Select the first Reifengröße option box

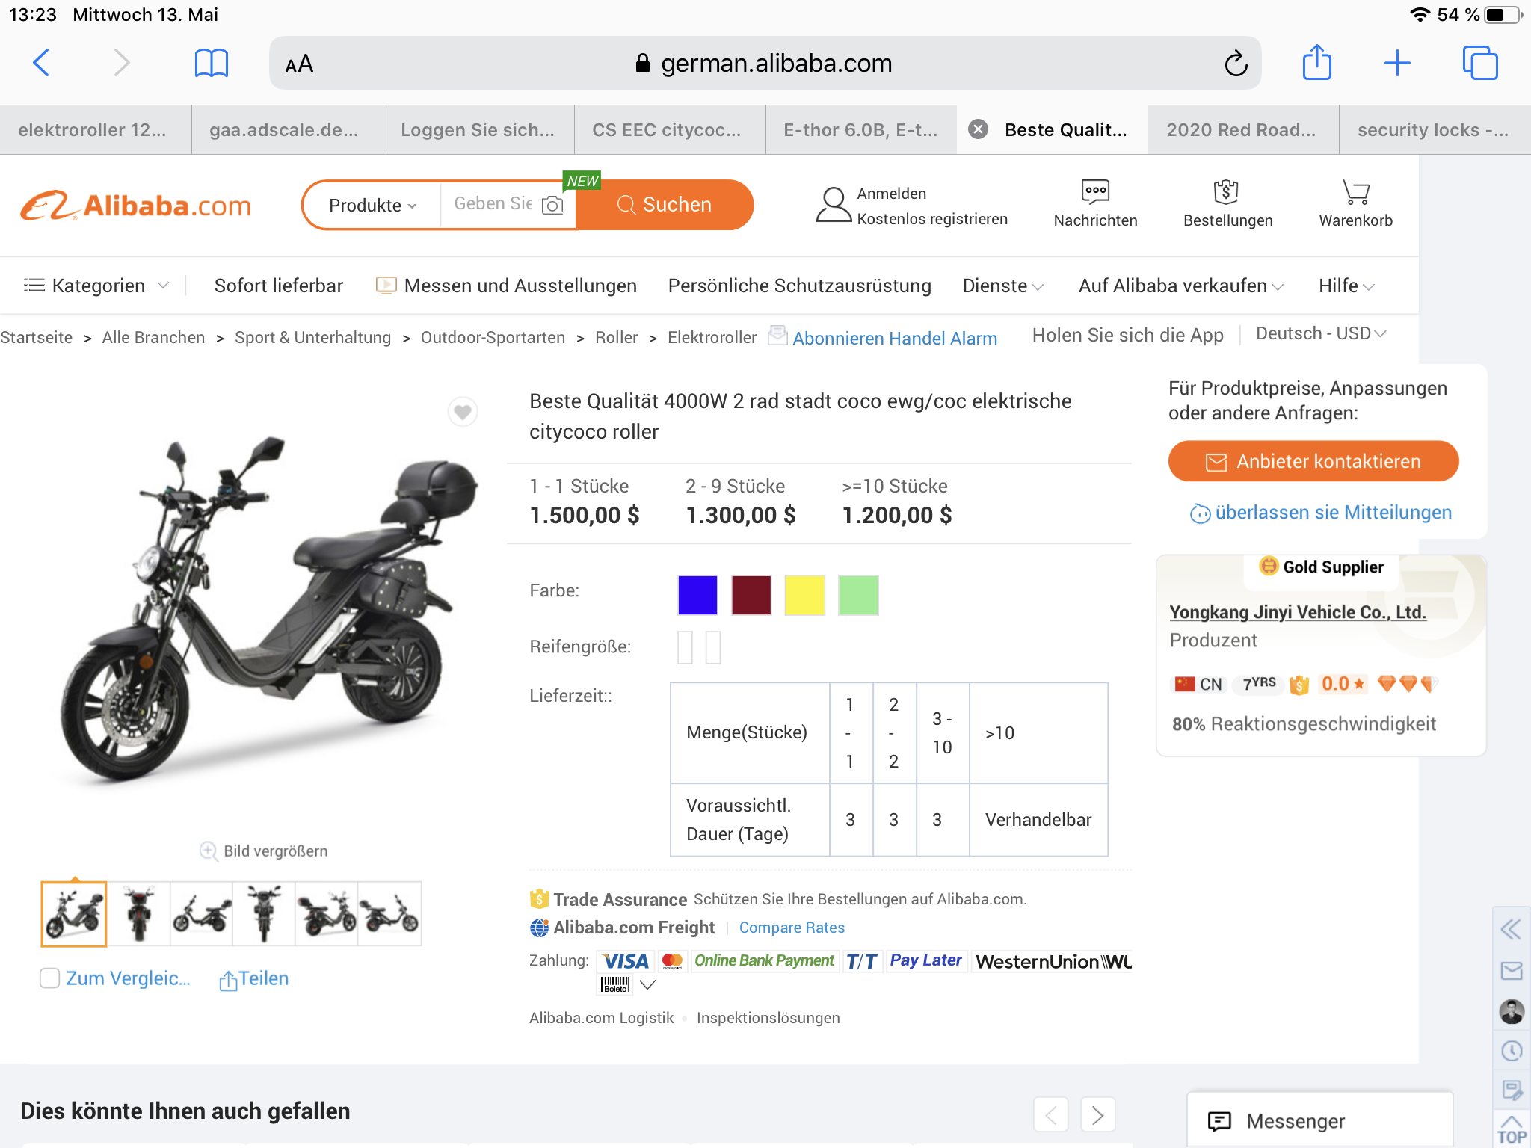[685, 647]
